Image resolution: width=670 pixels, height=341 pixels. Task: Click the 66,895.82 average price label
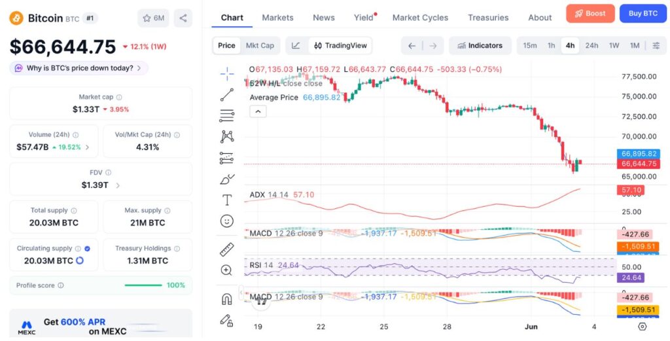(x=639, y=154)
